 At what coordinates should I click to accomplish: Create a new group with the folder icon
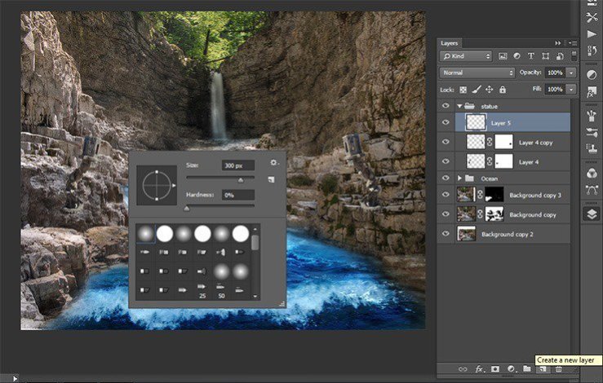[526, 369]
